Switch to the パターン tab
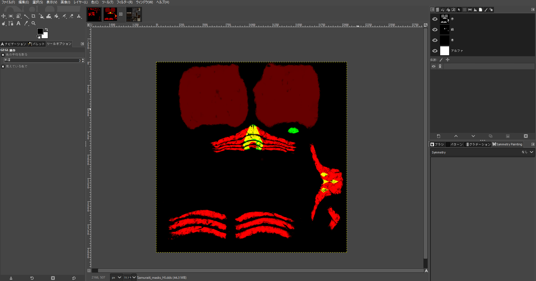This screenshot has width=536, height=281. pos(454,144)
